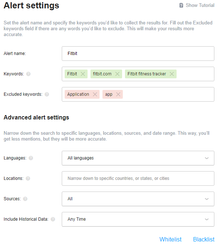The image size is (218, 244).
Task: Click the Show Tutorial link
Action: (x=200, y=5)
